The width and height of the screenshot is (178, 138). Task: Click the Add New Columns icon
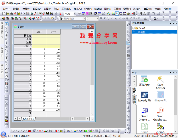point(133,14)
